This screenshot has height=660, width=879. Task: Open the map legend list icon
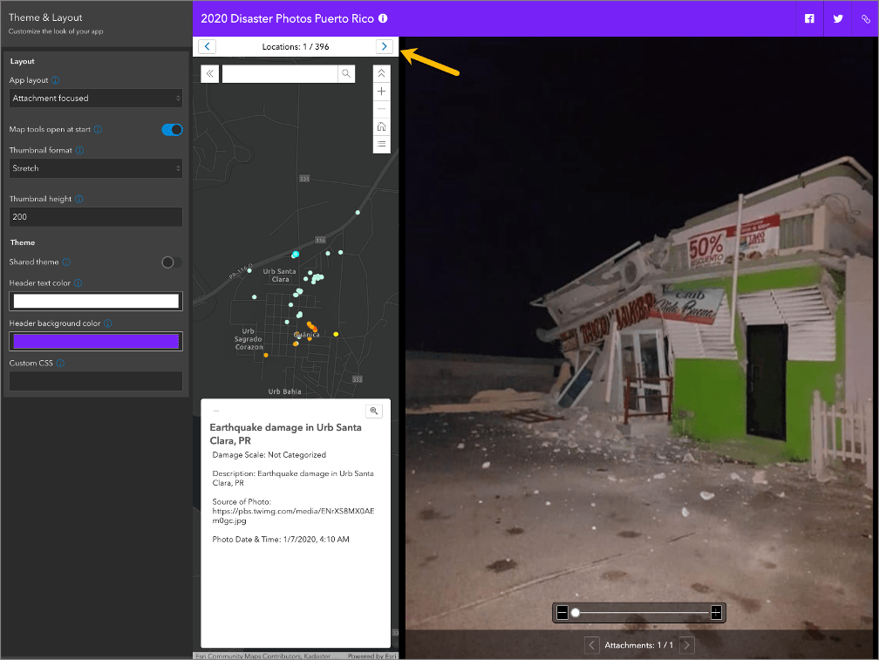381,144
